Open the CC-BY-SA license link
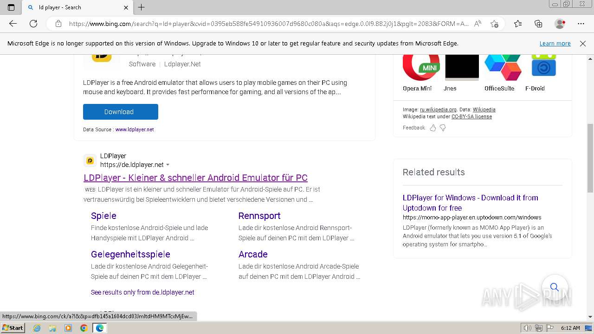 click(471, 117)
